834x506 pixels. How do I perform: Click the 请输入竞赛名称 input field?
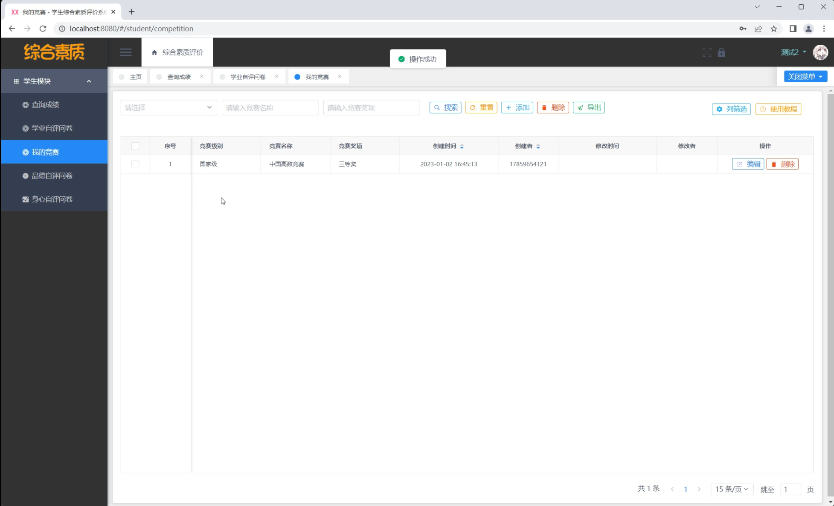click(x=270, y=107)
